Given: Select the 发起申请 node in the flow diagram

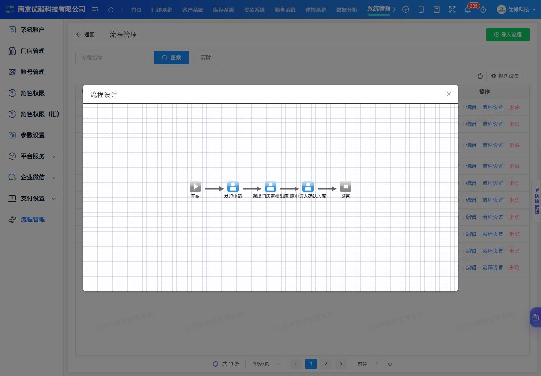Looking at the screenshot, I should 233,186.
